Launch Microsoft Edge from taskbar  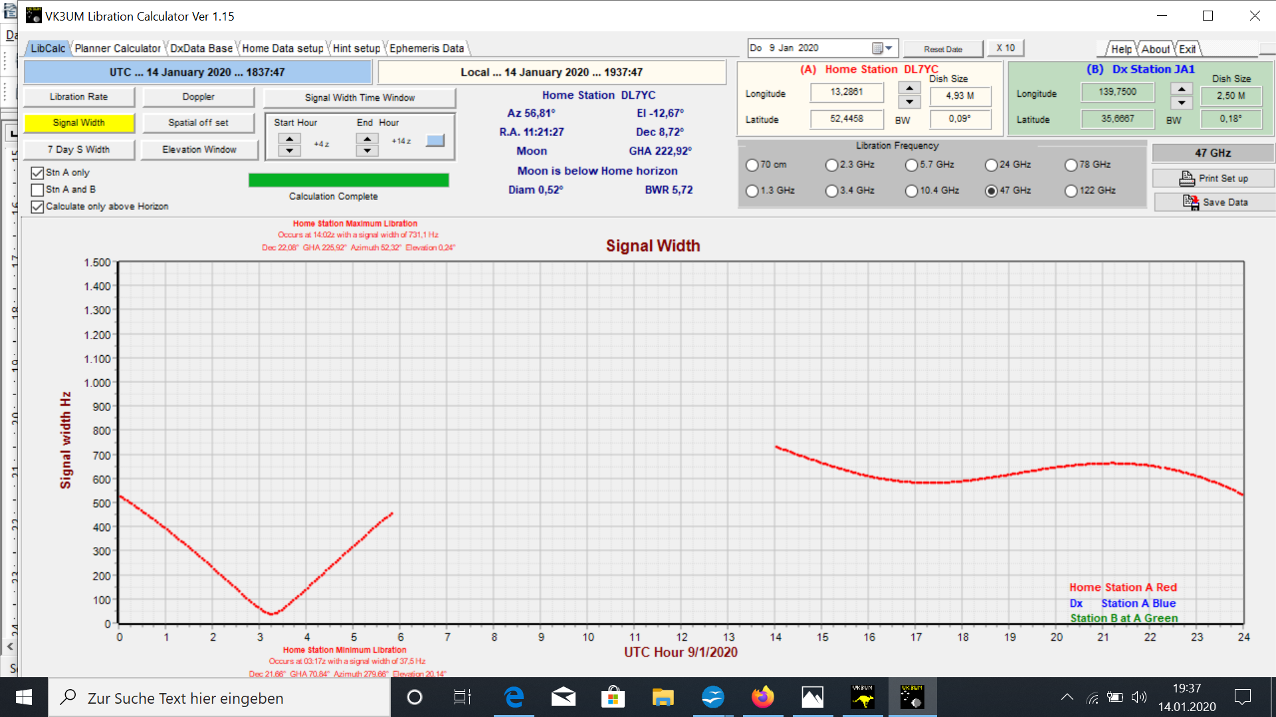514,697
